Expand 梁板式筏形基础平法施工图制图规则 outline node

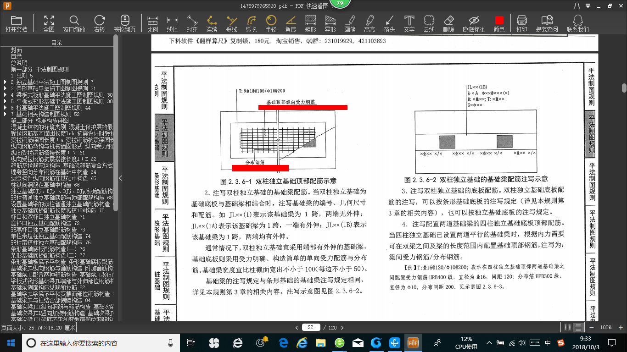click(5, 95)
